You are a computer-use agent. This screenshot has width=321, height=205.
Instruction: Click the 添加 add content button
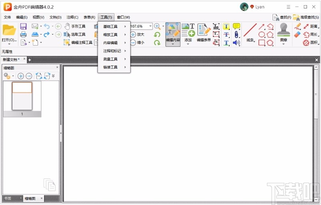188,33
